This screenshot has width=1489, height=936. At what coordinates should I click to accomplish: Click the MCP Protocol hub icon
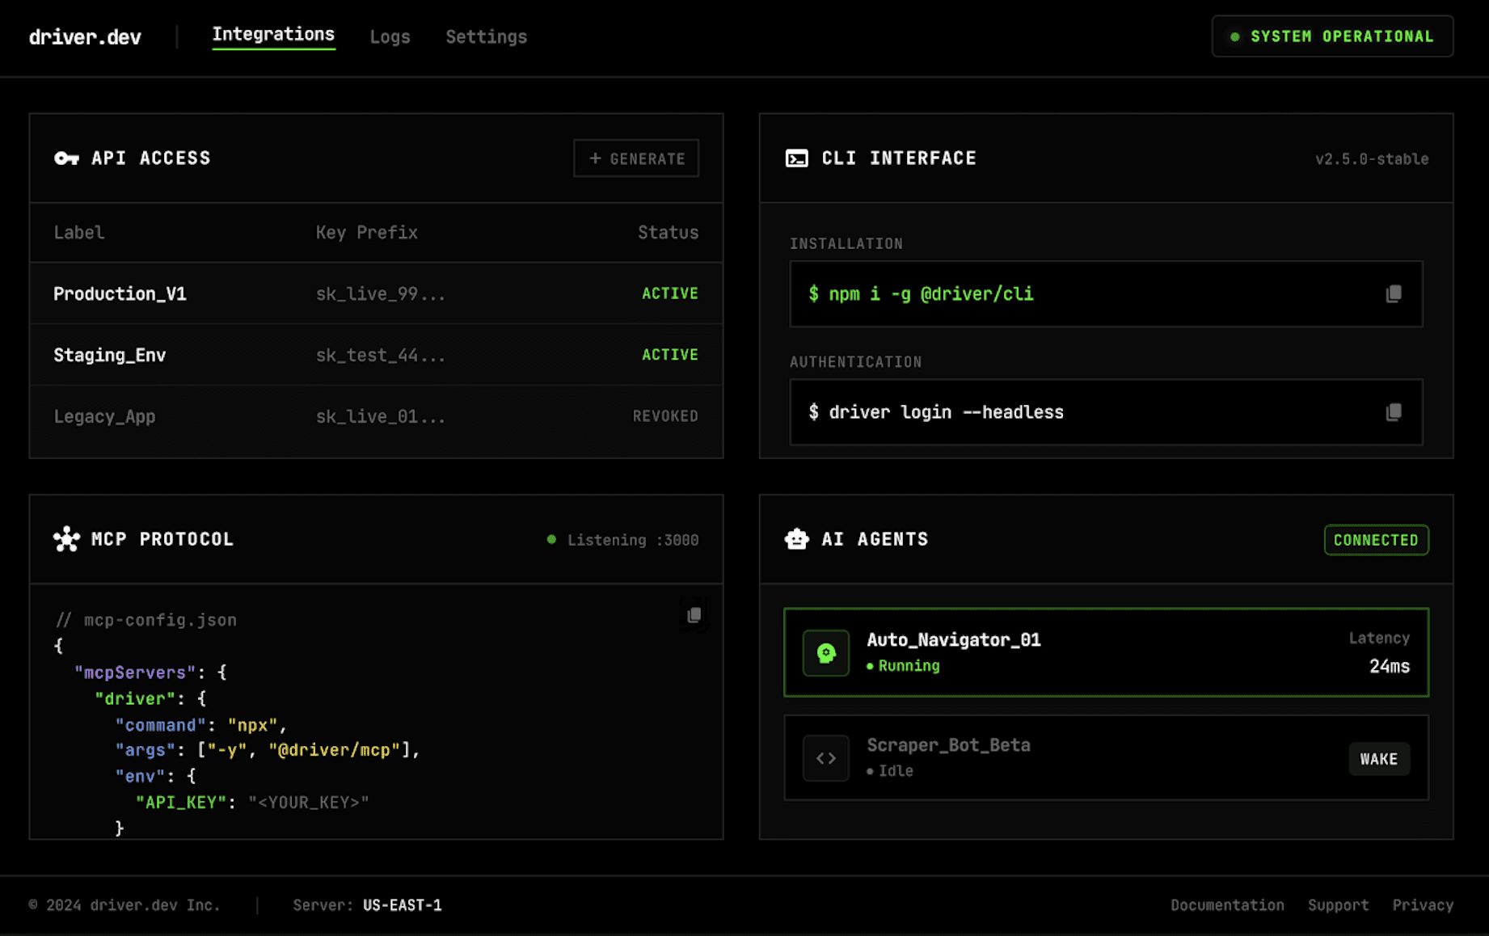66,539
